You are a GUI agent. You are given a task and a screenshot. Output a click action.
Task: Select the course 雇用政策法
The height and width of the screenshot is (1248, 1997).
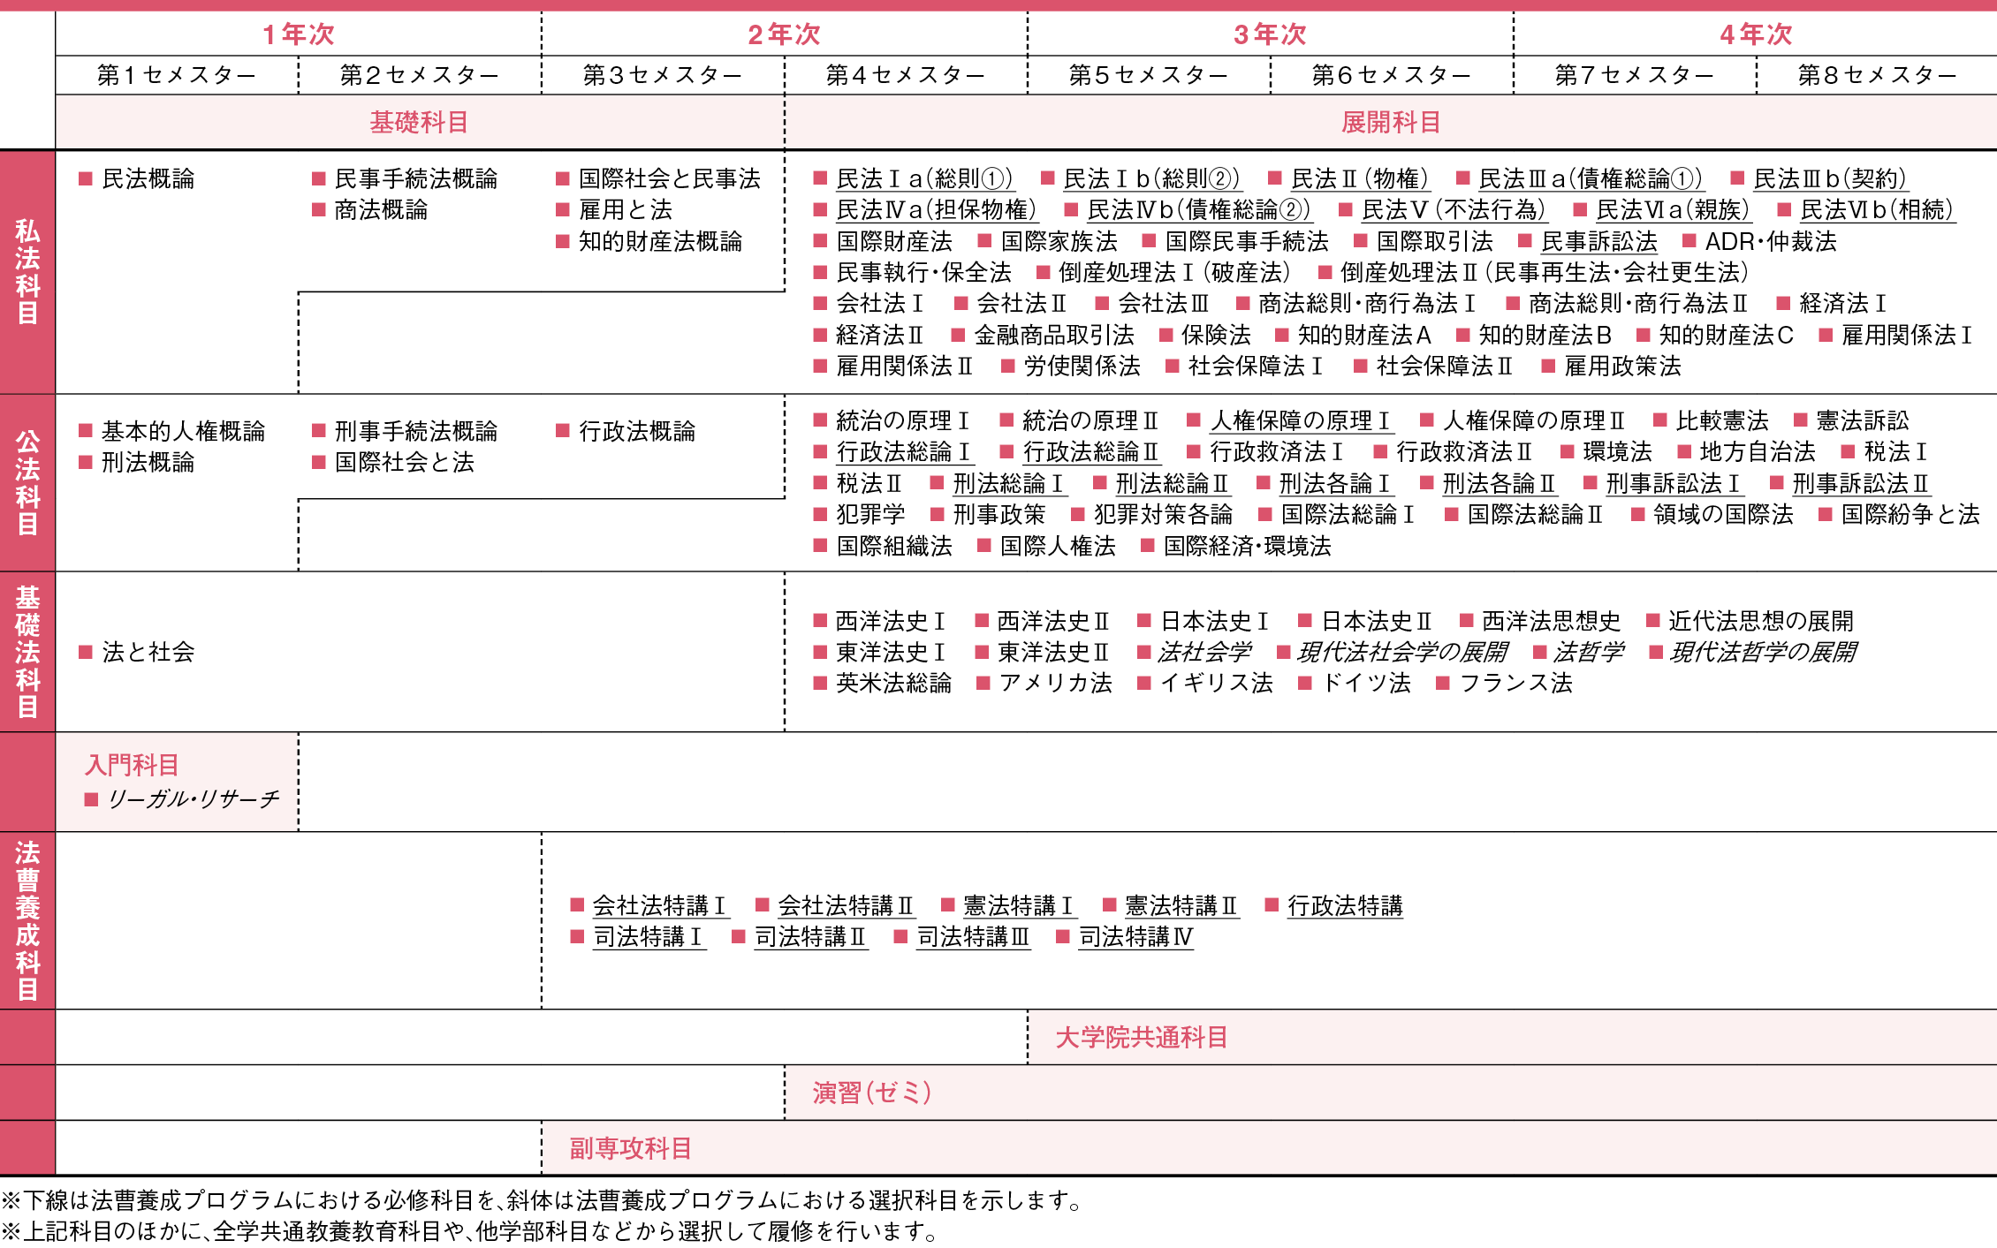point(1622,366)
